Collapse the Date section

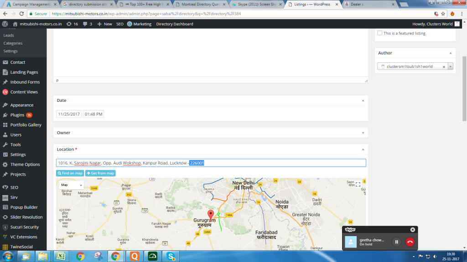pyautogui.click(x=363, y=101)
